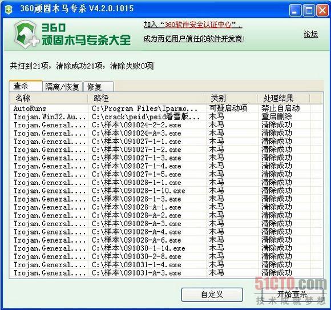Close the 360顽固木马专杀 window
This screenshot has width=331, height=310.
coord(322,10)
